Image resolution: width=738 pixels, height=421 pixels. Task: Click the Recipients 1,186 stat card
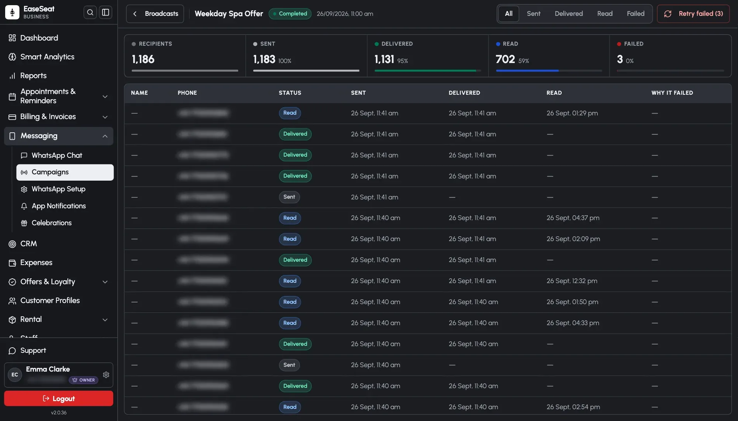tap(185, 56)
